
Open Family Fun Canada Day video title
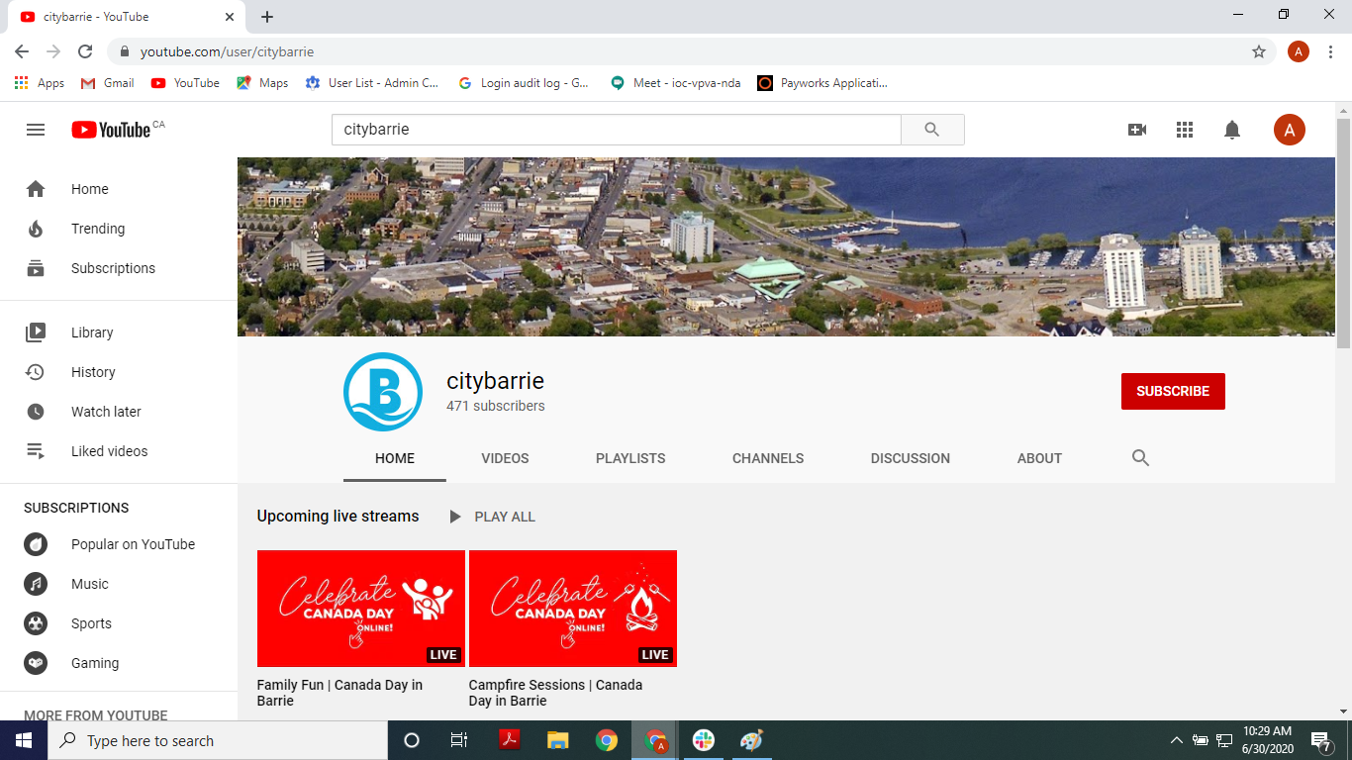click(x=339, y=693)
